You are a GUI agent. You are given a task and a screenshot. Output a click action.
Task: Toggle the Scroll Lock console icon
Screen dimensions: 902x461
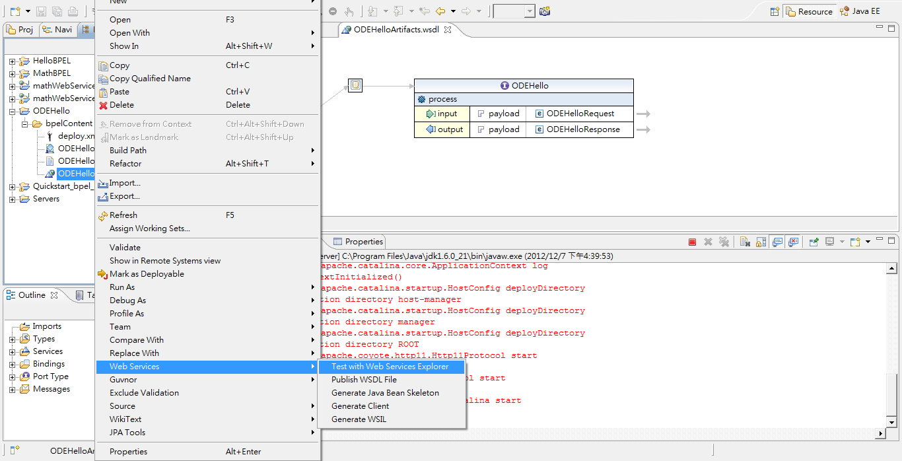point(761,242)
